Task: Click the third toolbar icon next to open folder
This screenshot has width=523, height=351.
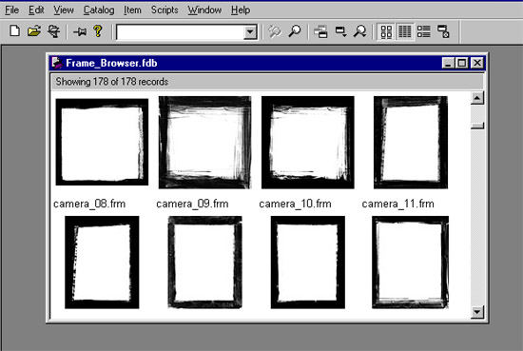Action: tap(53, 31)
